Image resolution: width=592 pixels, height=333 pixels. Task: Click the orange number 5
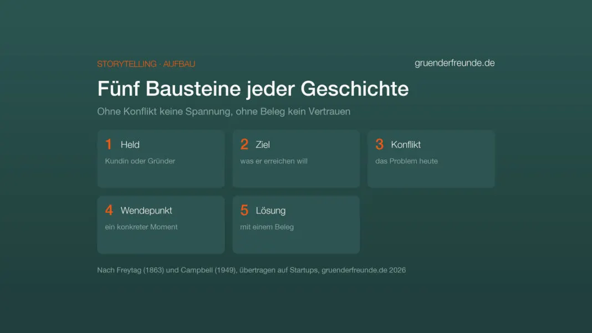pyautogui.click(x=244, y=211)
